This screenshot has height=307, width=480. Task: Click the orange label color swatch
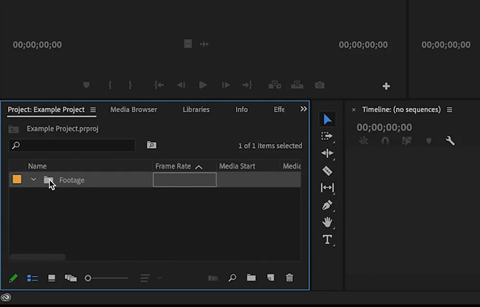tap(17, 179)
